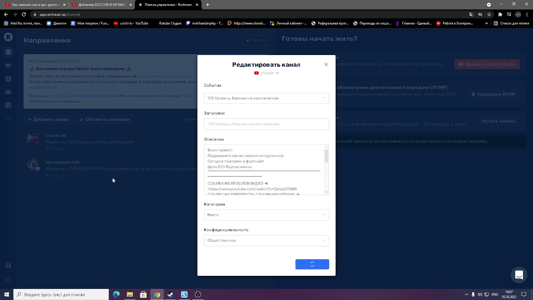Open mekhanizmplay Twitch bookmark
The height and width of the screenshot is (300, 533).
pos(204,23)
